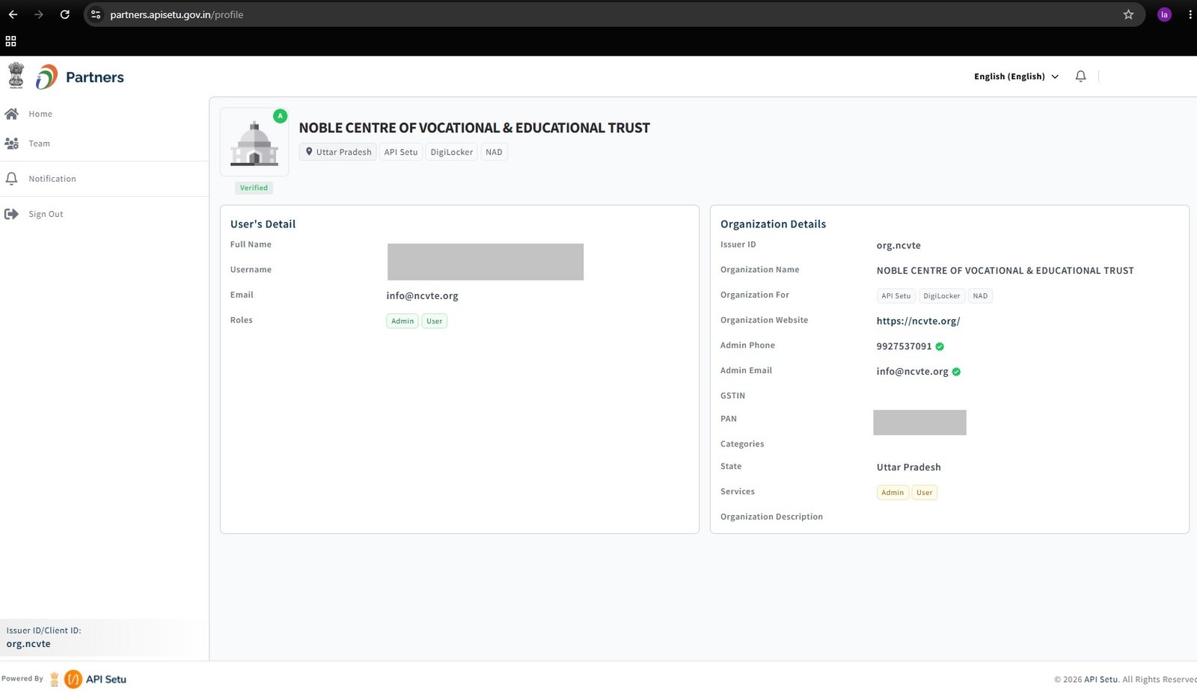The image size is (1197, 691).
Task: Open the Team menu item
Action: tap(40, 144)
